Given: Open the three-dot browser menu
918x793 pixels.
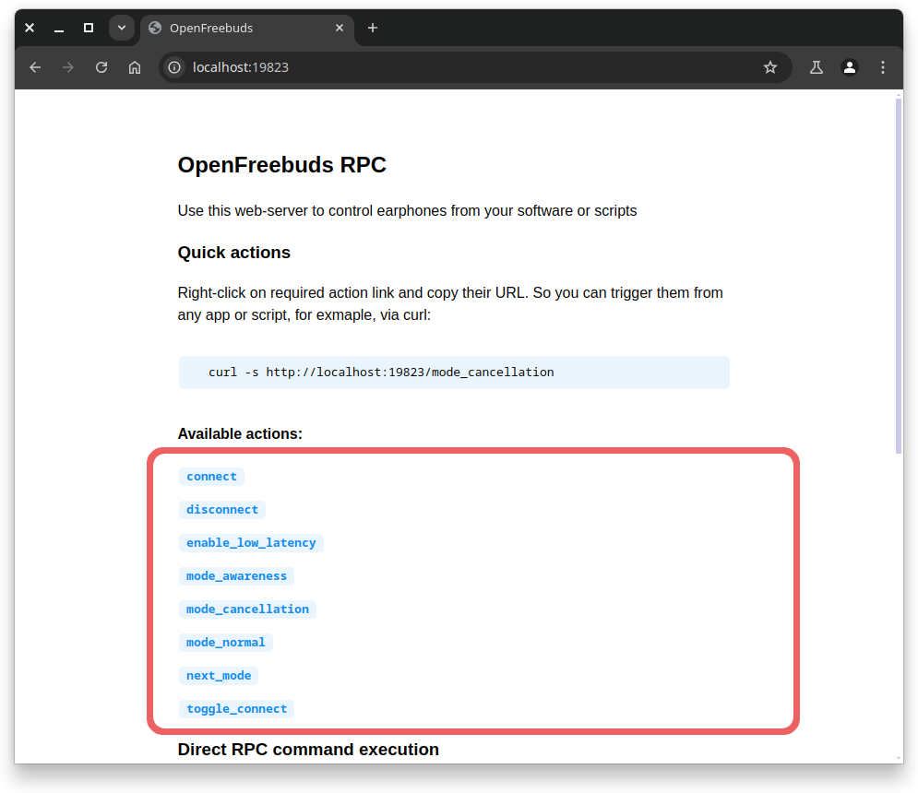Looking at the screenshot, I should pyautogui.click(x=882, y=66).
